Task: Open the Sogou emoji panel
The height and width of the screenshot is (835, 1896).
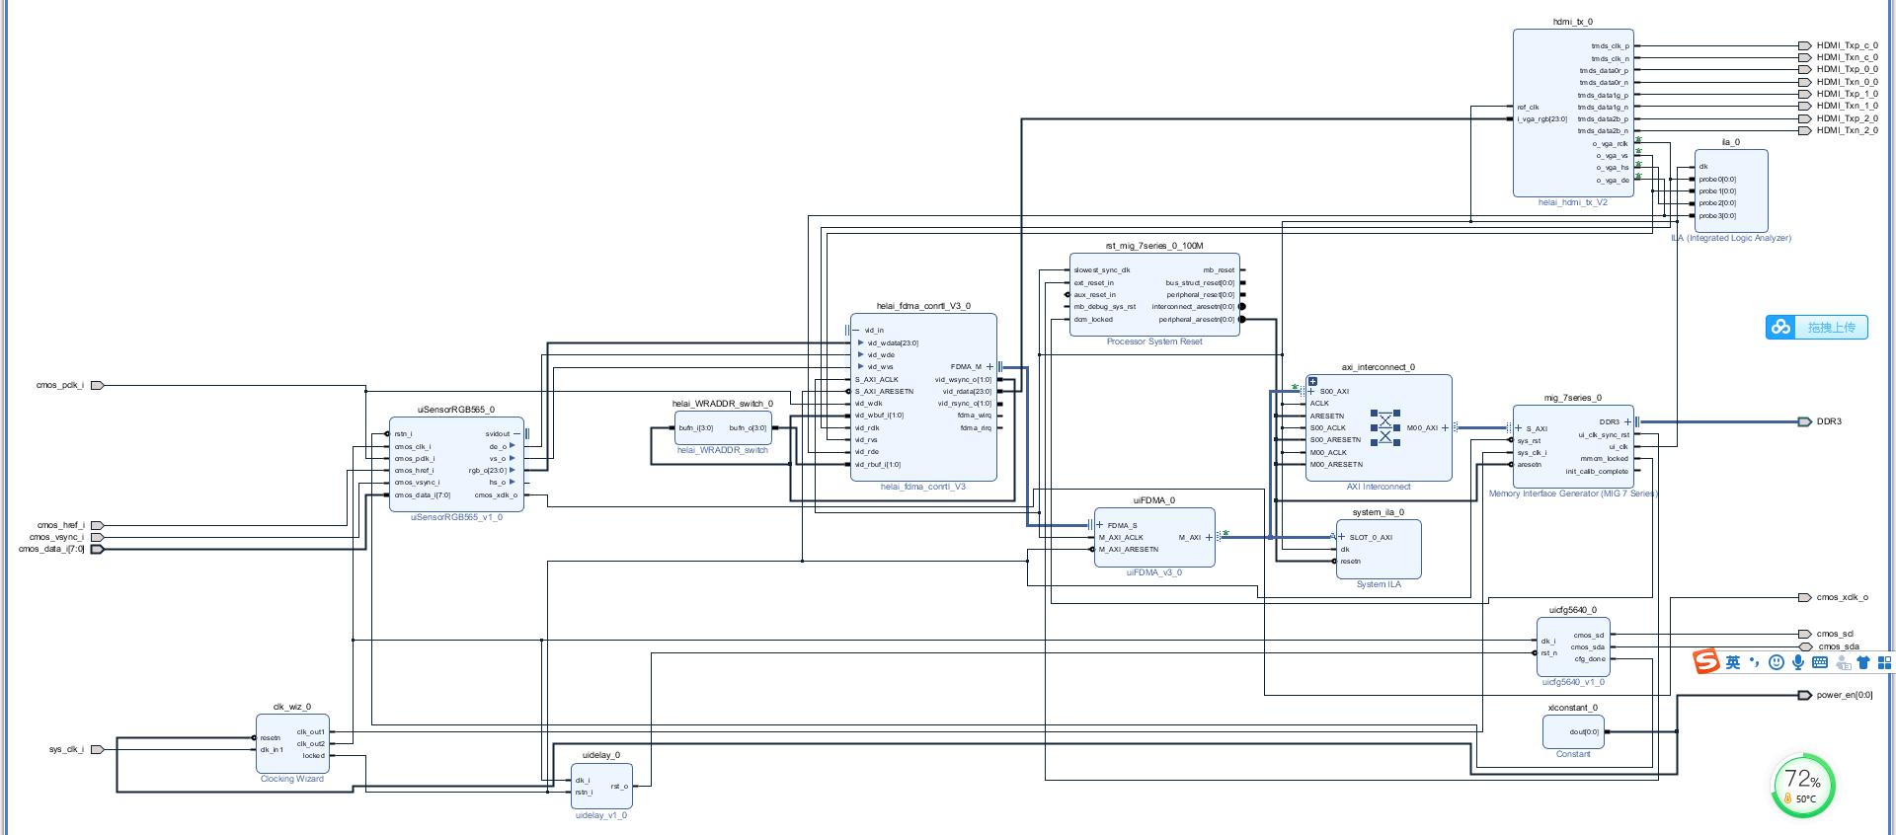Action: (x=1776, y=662)
